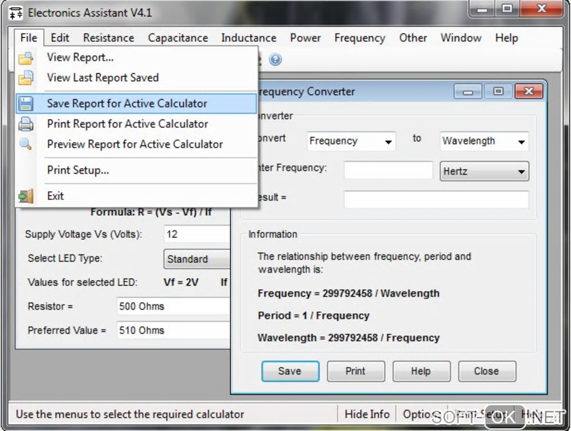Open the Help menu

click(507, 38)
